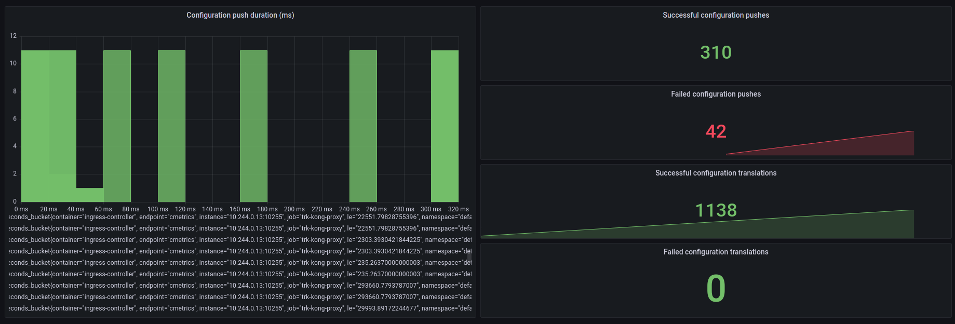Click the "320 ms" x-axis label
The width and height of the screenshot is (955, 324).
[x=459, y=209]
